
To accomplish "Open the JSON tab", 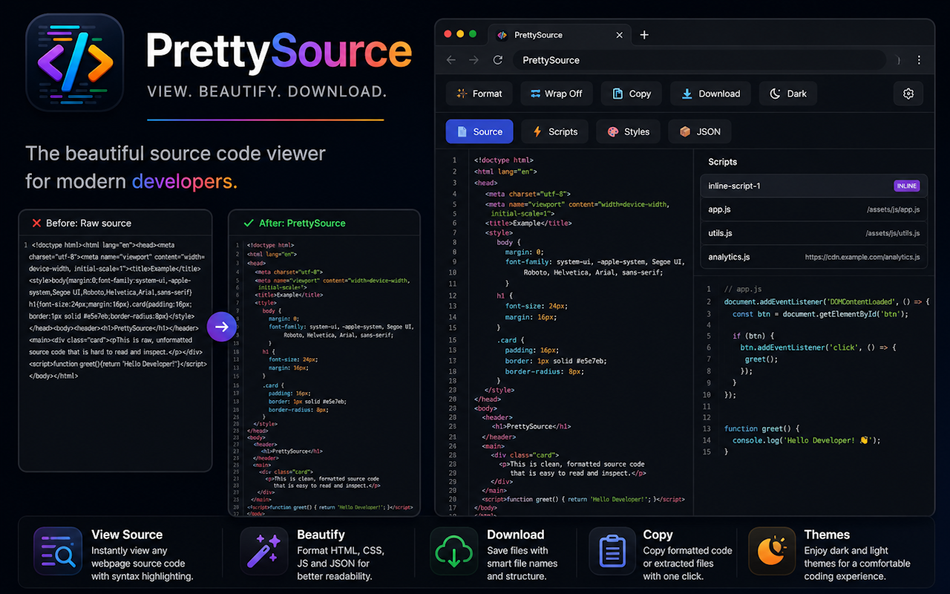I will point(700,131).
